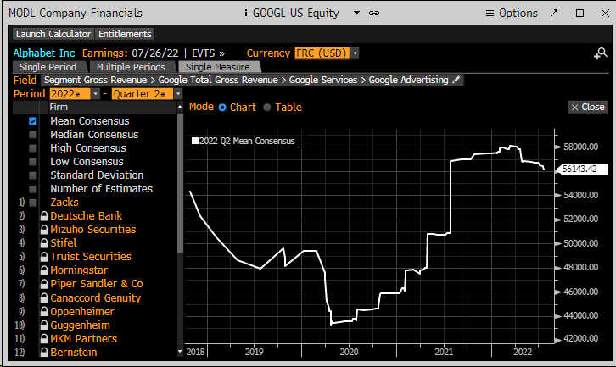Click Entitlements button
Viewport: 616px width, 367px height.
tap(125, 34)
